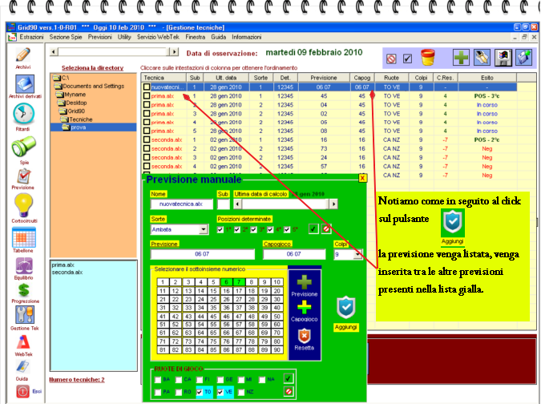
Task: Click the Aggiungi shield icon in dialog
Action: tap(345, 307)
